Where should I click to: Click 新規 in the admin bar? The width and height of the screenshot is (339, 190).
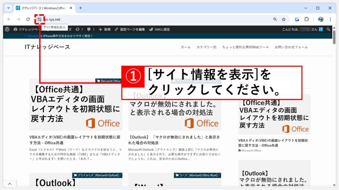105,29
